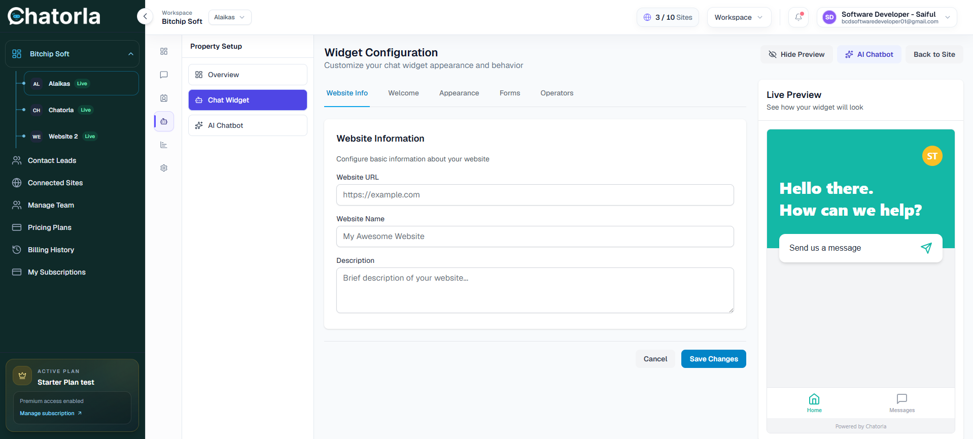This screenshot has width=973, height=439.
Task: Click the globe icon beside 3 / 10 Sites
Action: [647, 17]
